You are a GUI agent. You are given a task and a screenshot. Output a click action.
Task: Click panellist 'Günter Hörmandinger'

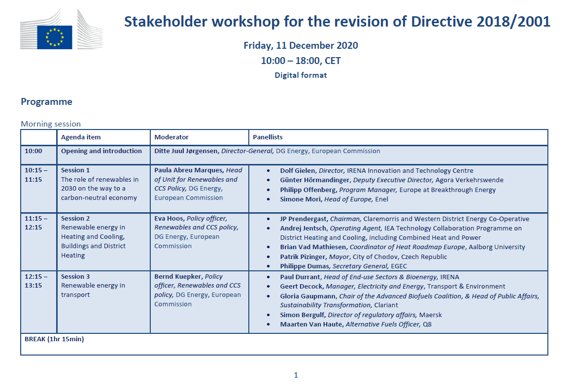click(315, 180)
